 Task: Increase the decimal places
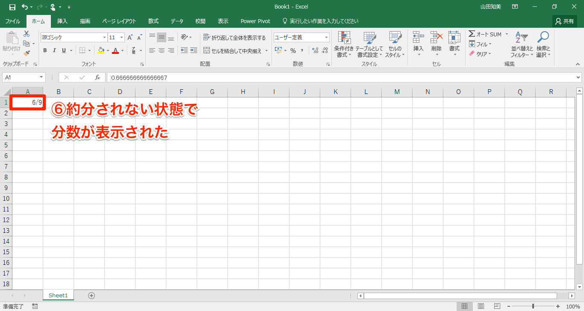point(316,50)
